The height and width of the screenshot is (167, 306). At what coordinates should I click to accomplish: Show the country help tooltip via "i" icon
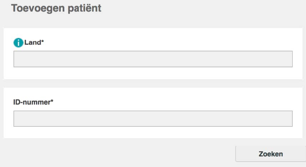[18, 43]
